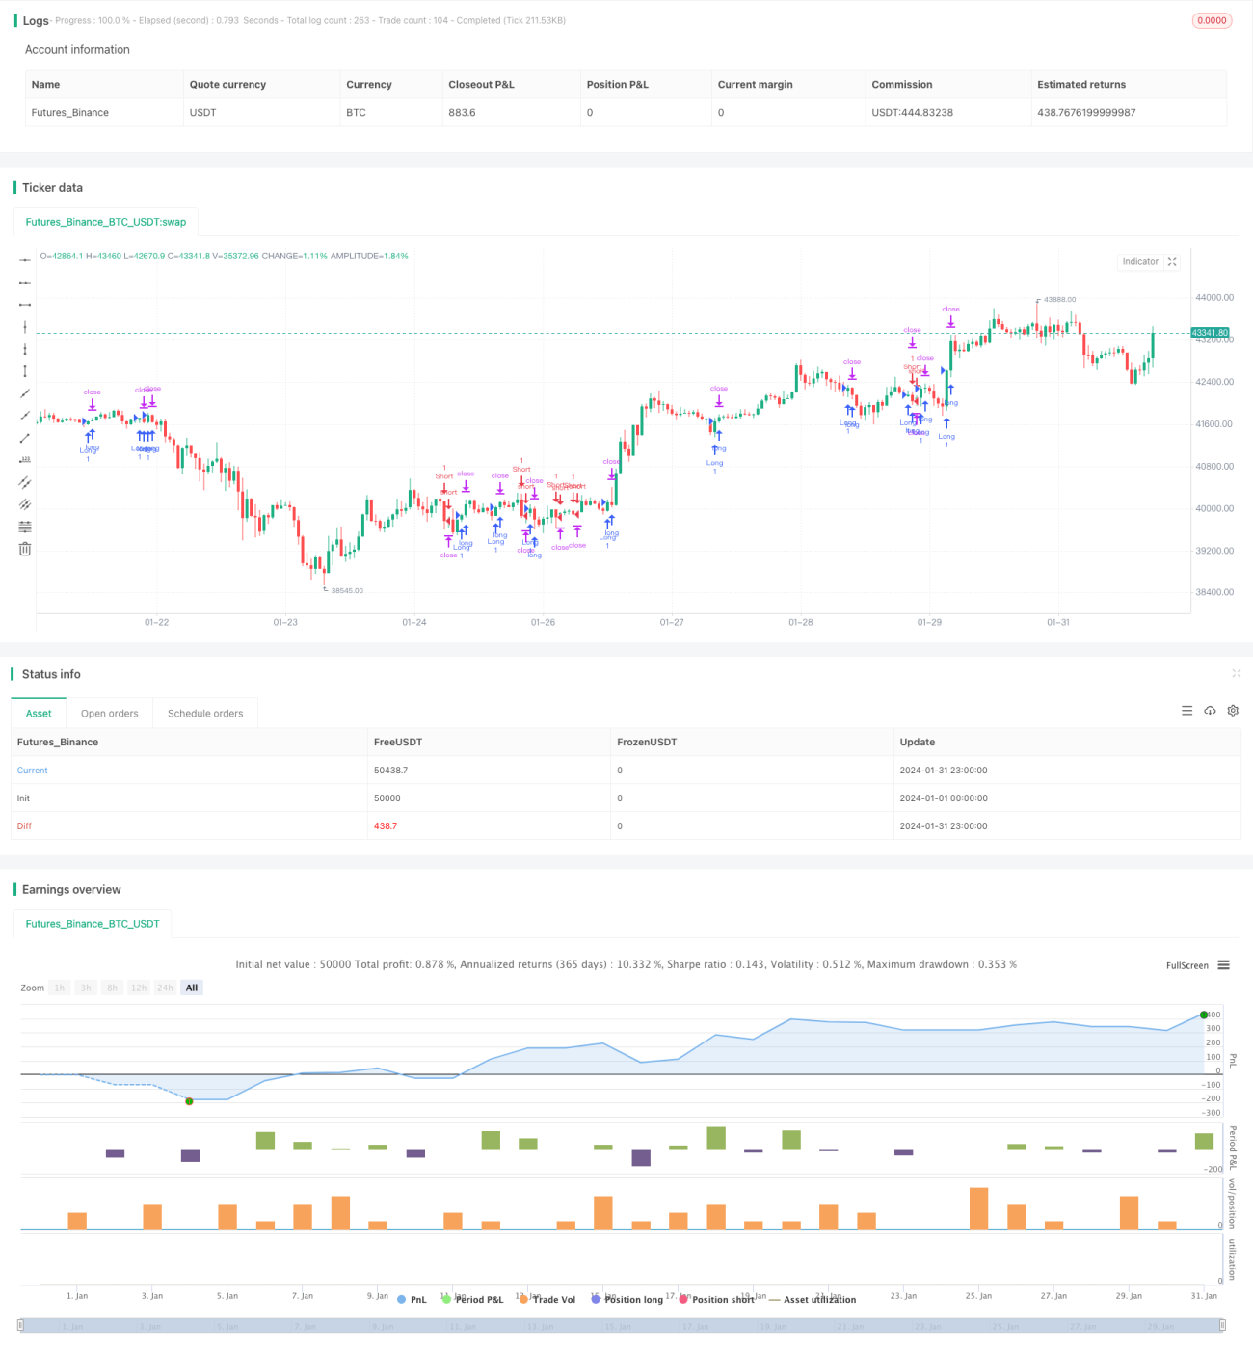This screenshot has height=1353, width=1253.
Task: Click the trash icon to clear drawings
Action: (25, 549)
